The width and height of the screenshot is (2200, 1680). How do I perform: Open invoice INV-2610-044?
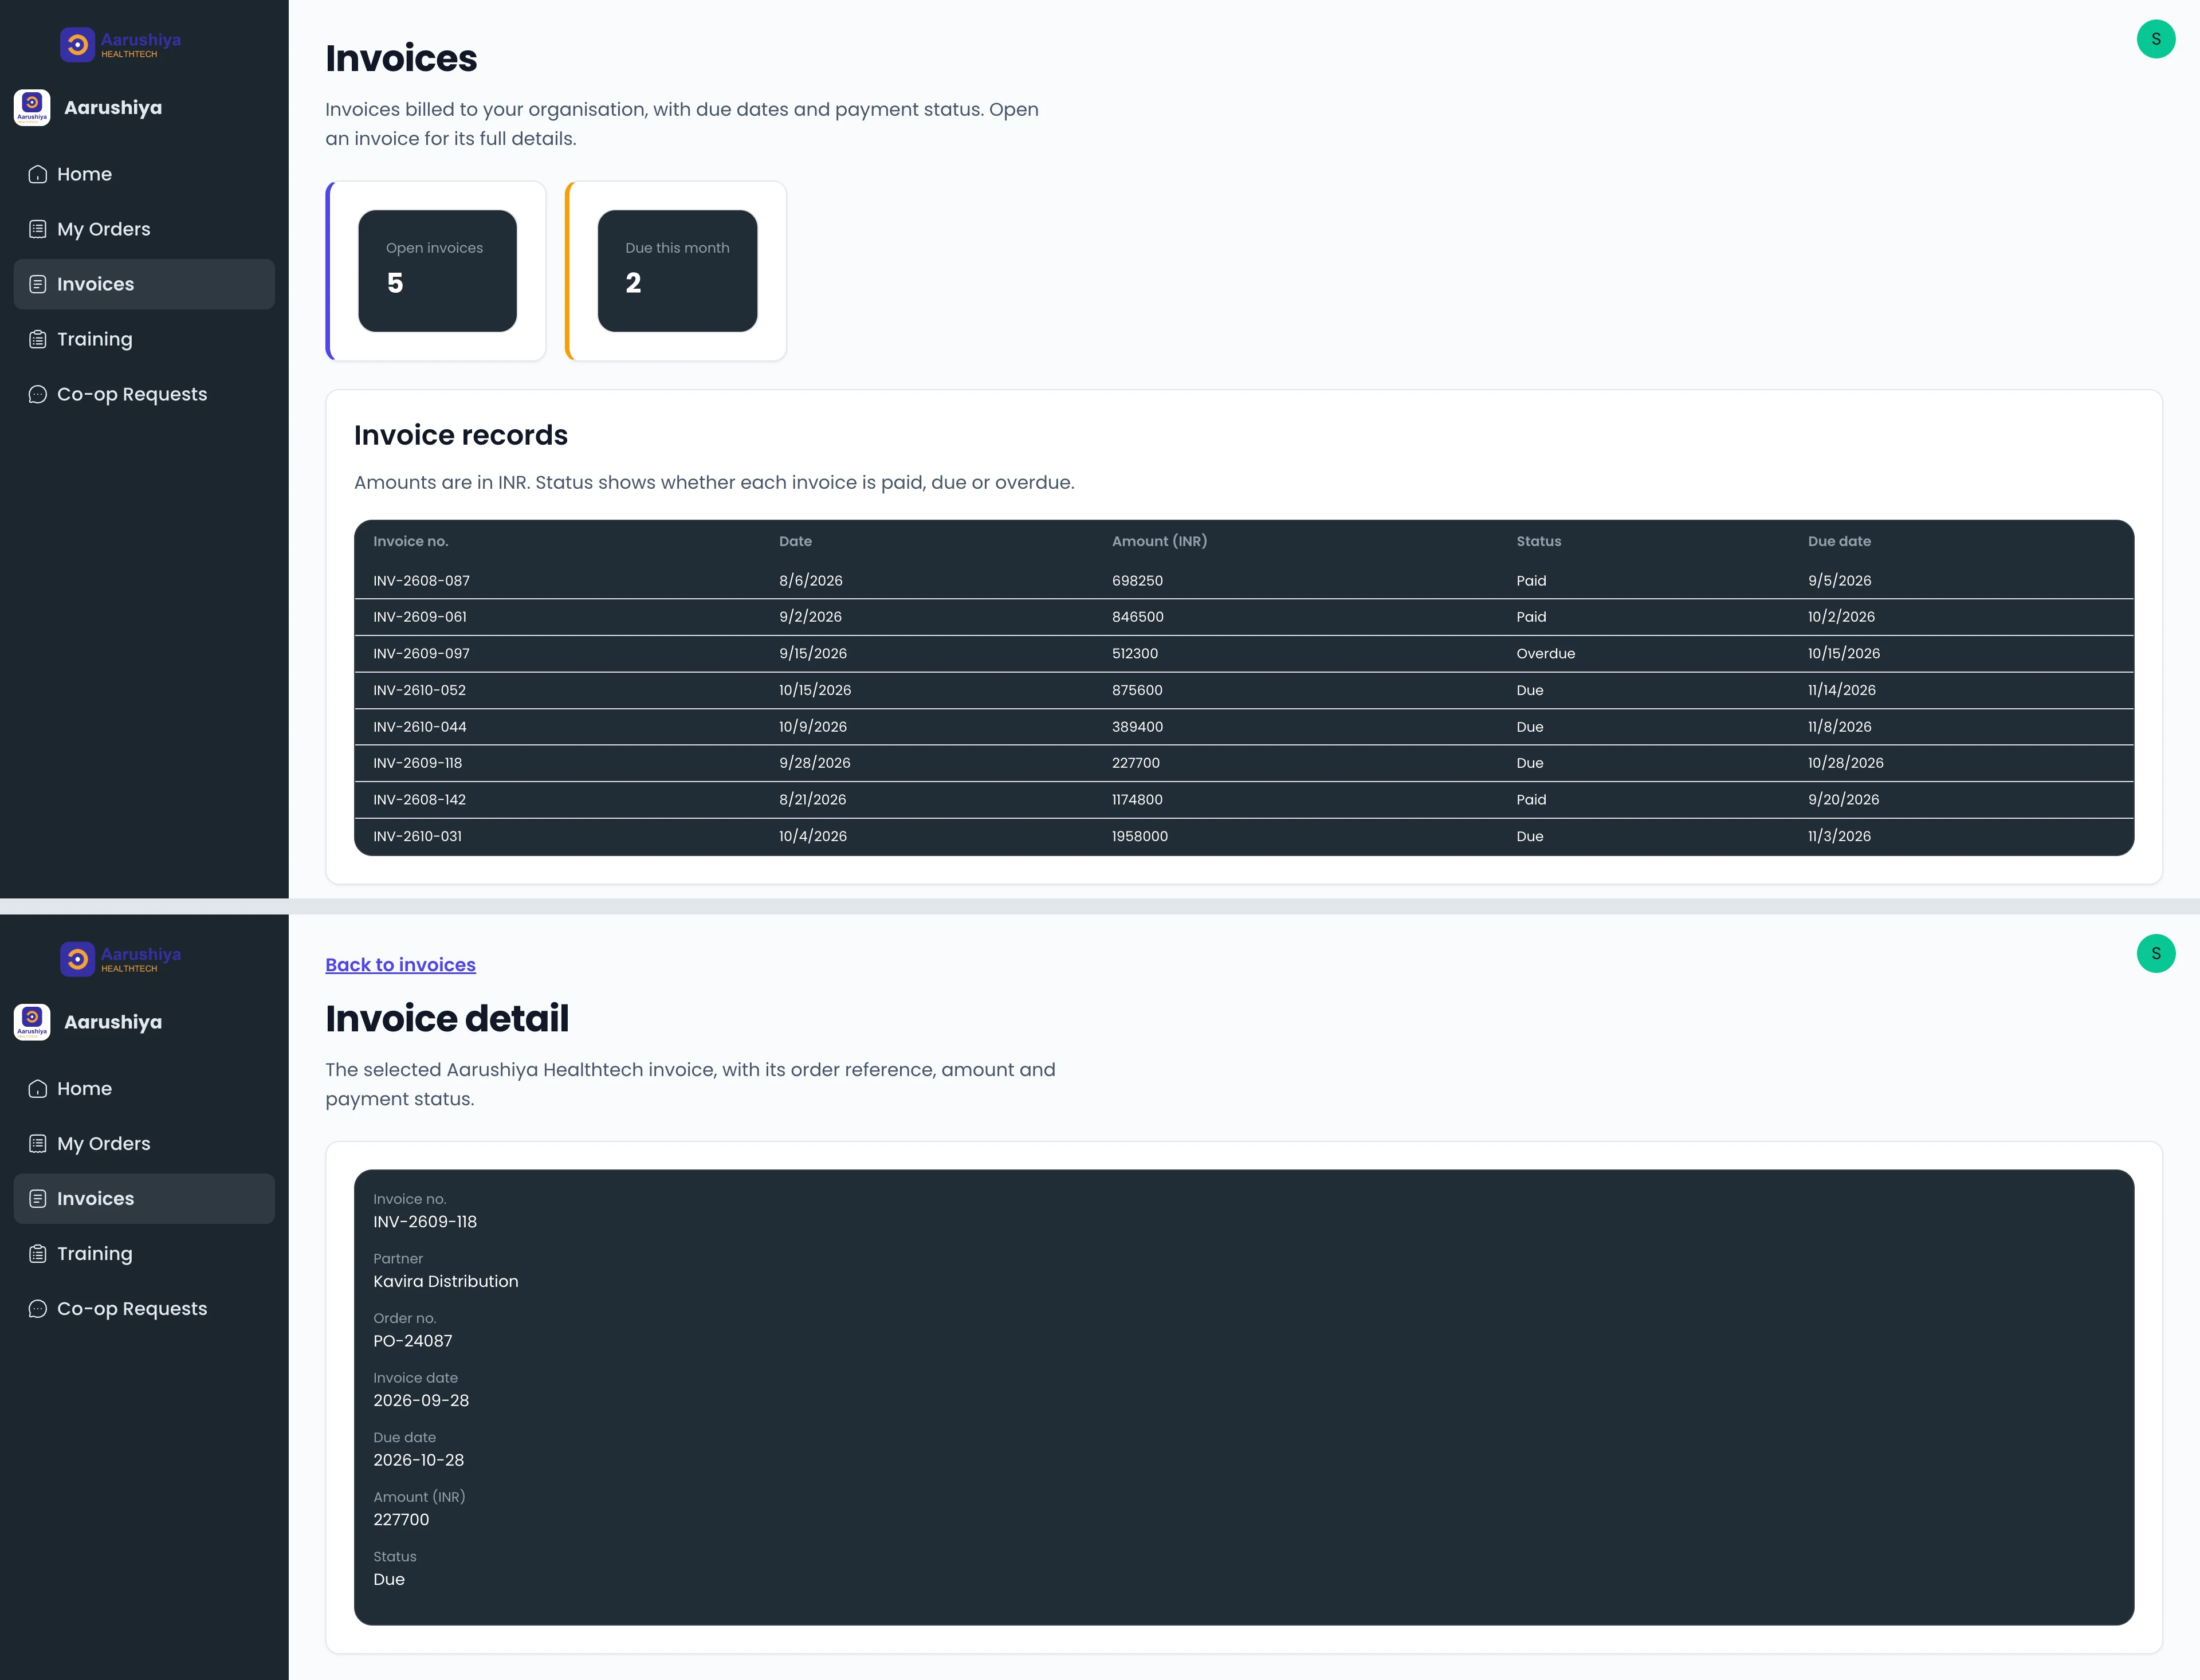click(1244, 727)
